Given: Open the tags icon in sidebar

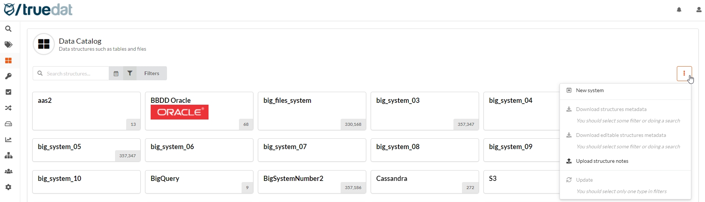Looking at the screenshot, I should click(8, 45).
